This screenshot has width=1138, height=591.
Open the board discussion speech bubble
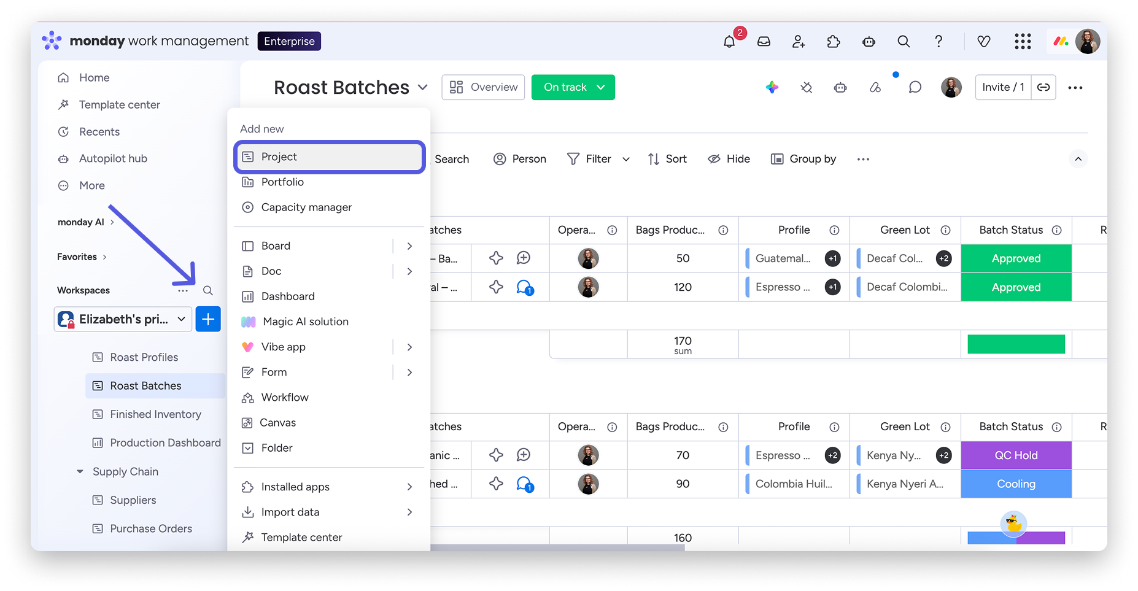point(915,87)
